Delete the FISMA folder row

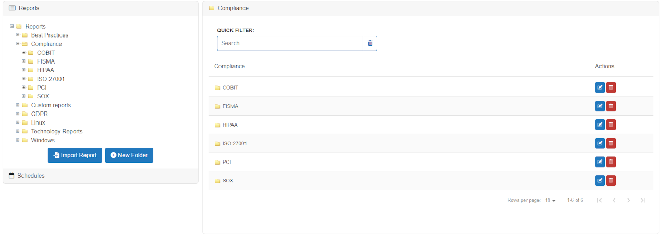point(611,106)
